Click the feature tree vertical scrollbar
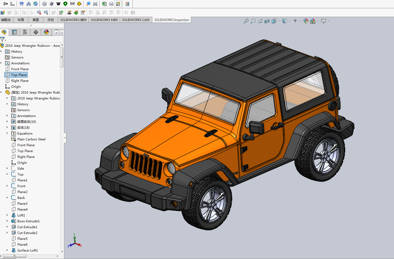394x259 pixels. point(62,57)
